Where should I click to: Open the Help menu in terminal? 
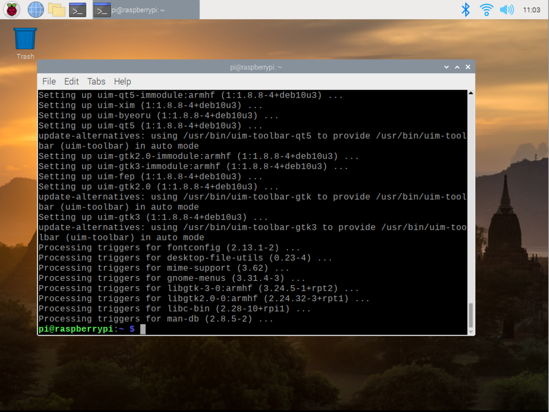coord(122,82)
